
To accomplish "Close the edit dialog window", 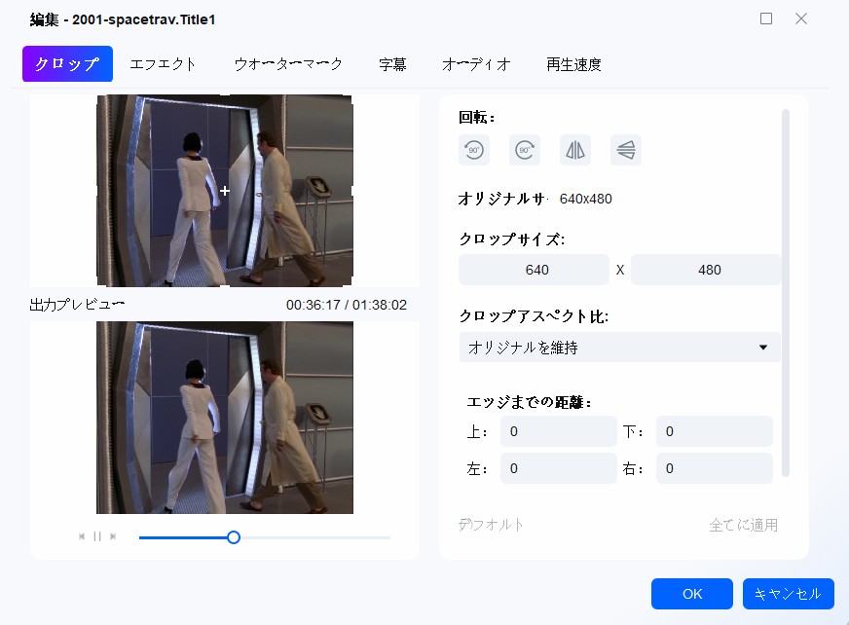I will point(801,18).
